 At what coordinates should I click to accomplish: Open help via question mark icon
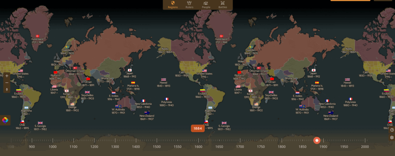(x=392, y=130)
